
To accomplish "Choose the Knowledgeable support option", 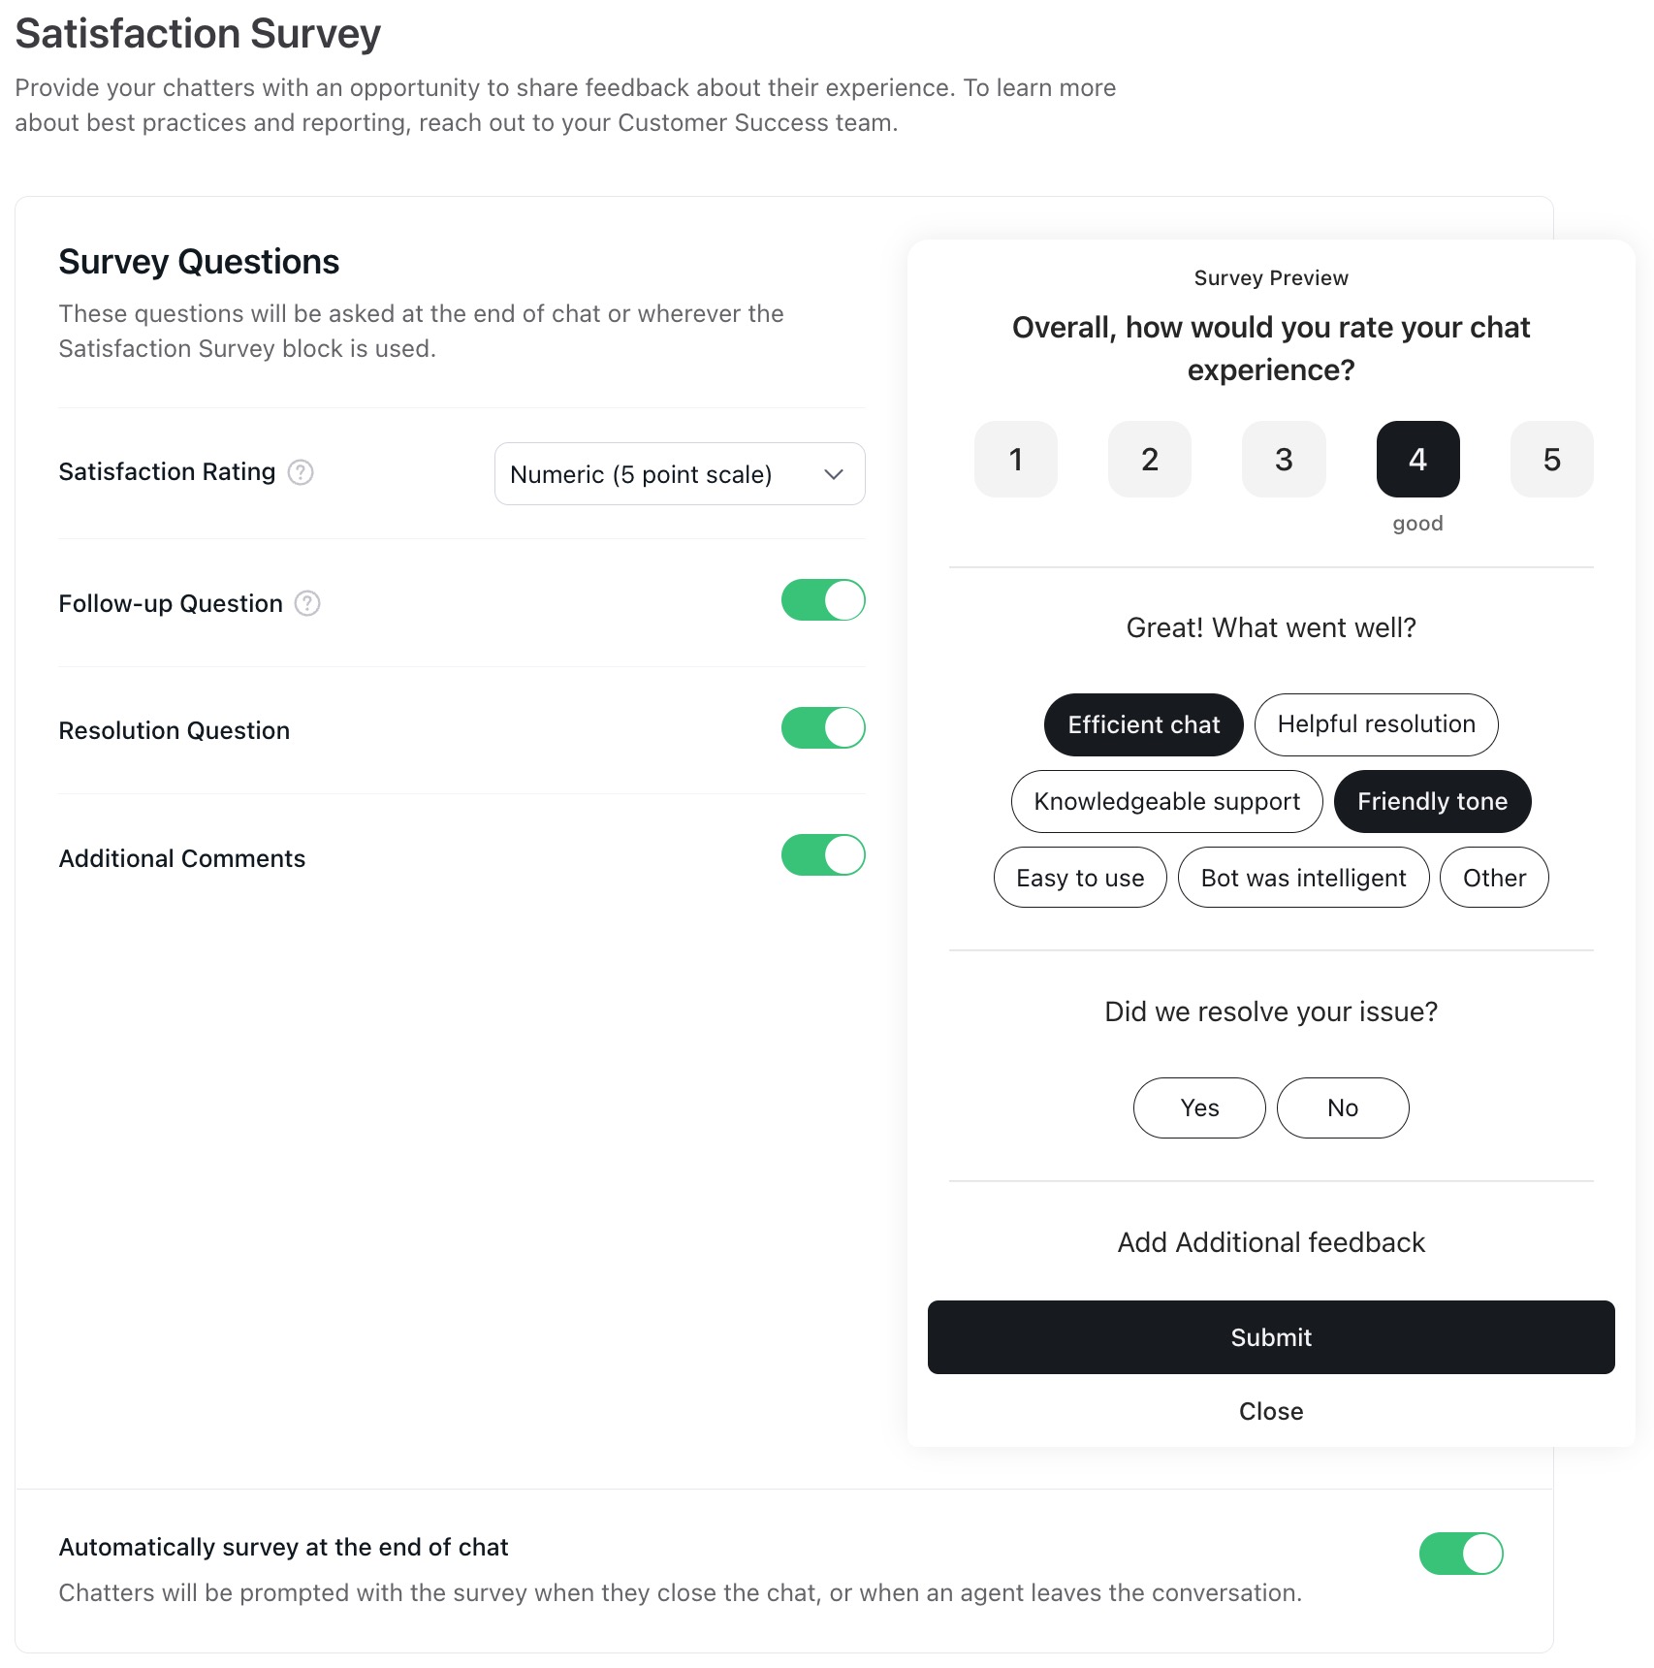I will click(x=1166, y=802).
